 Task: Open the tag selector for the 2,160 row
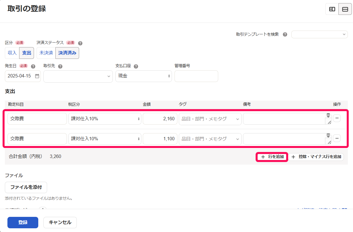click(210, 119)
